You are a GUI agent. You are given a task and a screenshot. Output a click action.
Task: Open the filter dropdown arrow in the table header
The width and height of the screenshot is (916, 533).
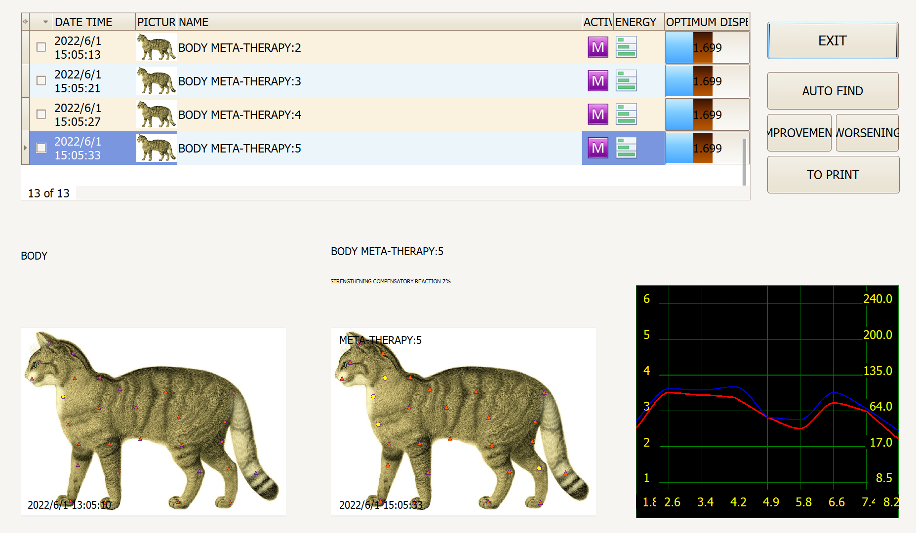click(x=46, y=22)
